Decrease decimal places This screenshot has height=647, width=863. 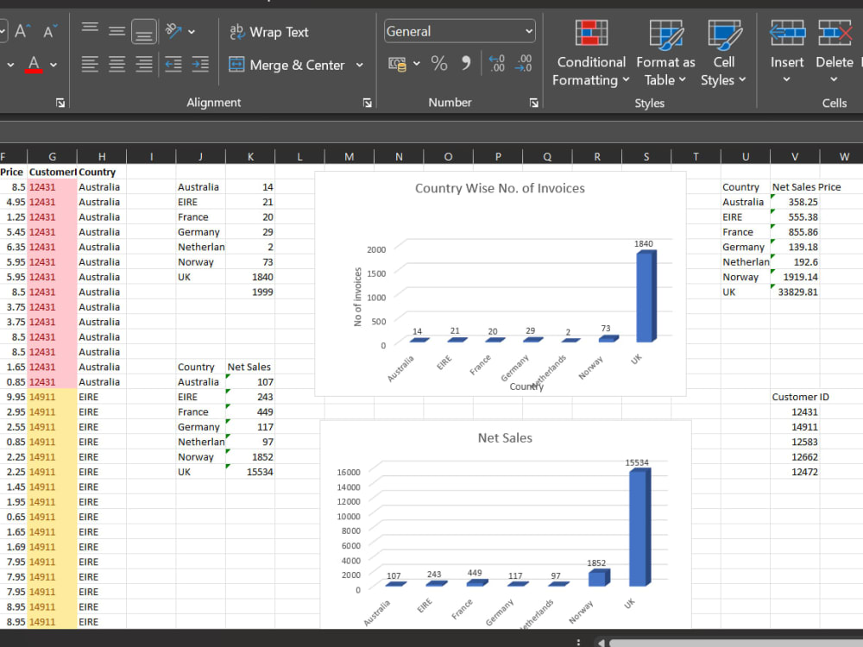525,63
